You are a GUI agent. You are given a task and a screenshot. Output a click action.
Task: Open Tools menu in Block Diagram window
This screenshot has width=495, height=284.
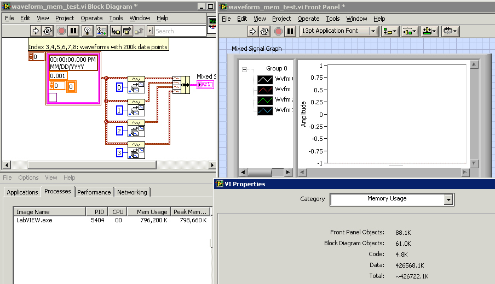tap(116, 18)
